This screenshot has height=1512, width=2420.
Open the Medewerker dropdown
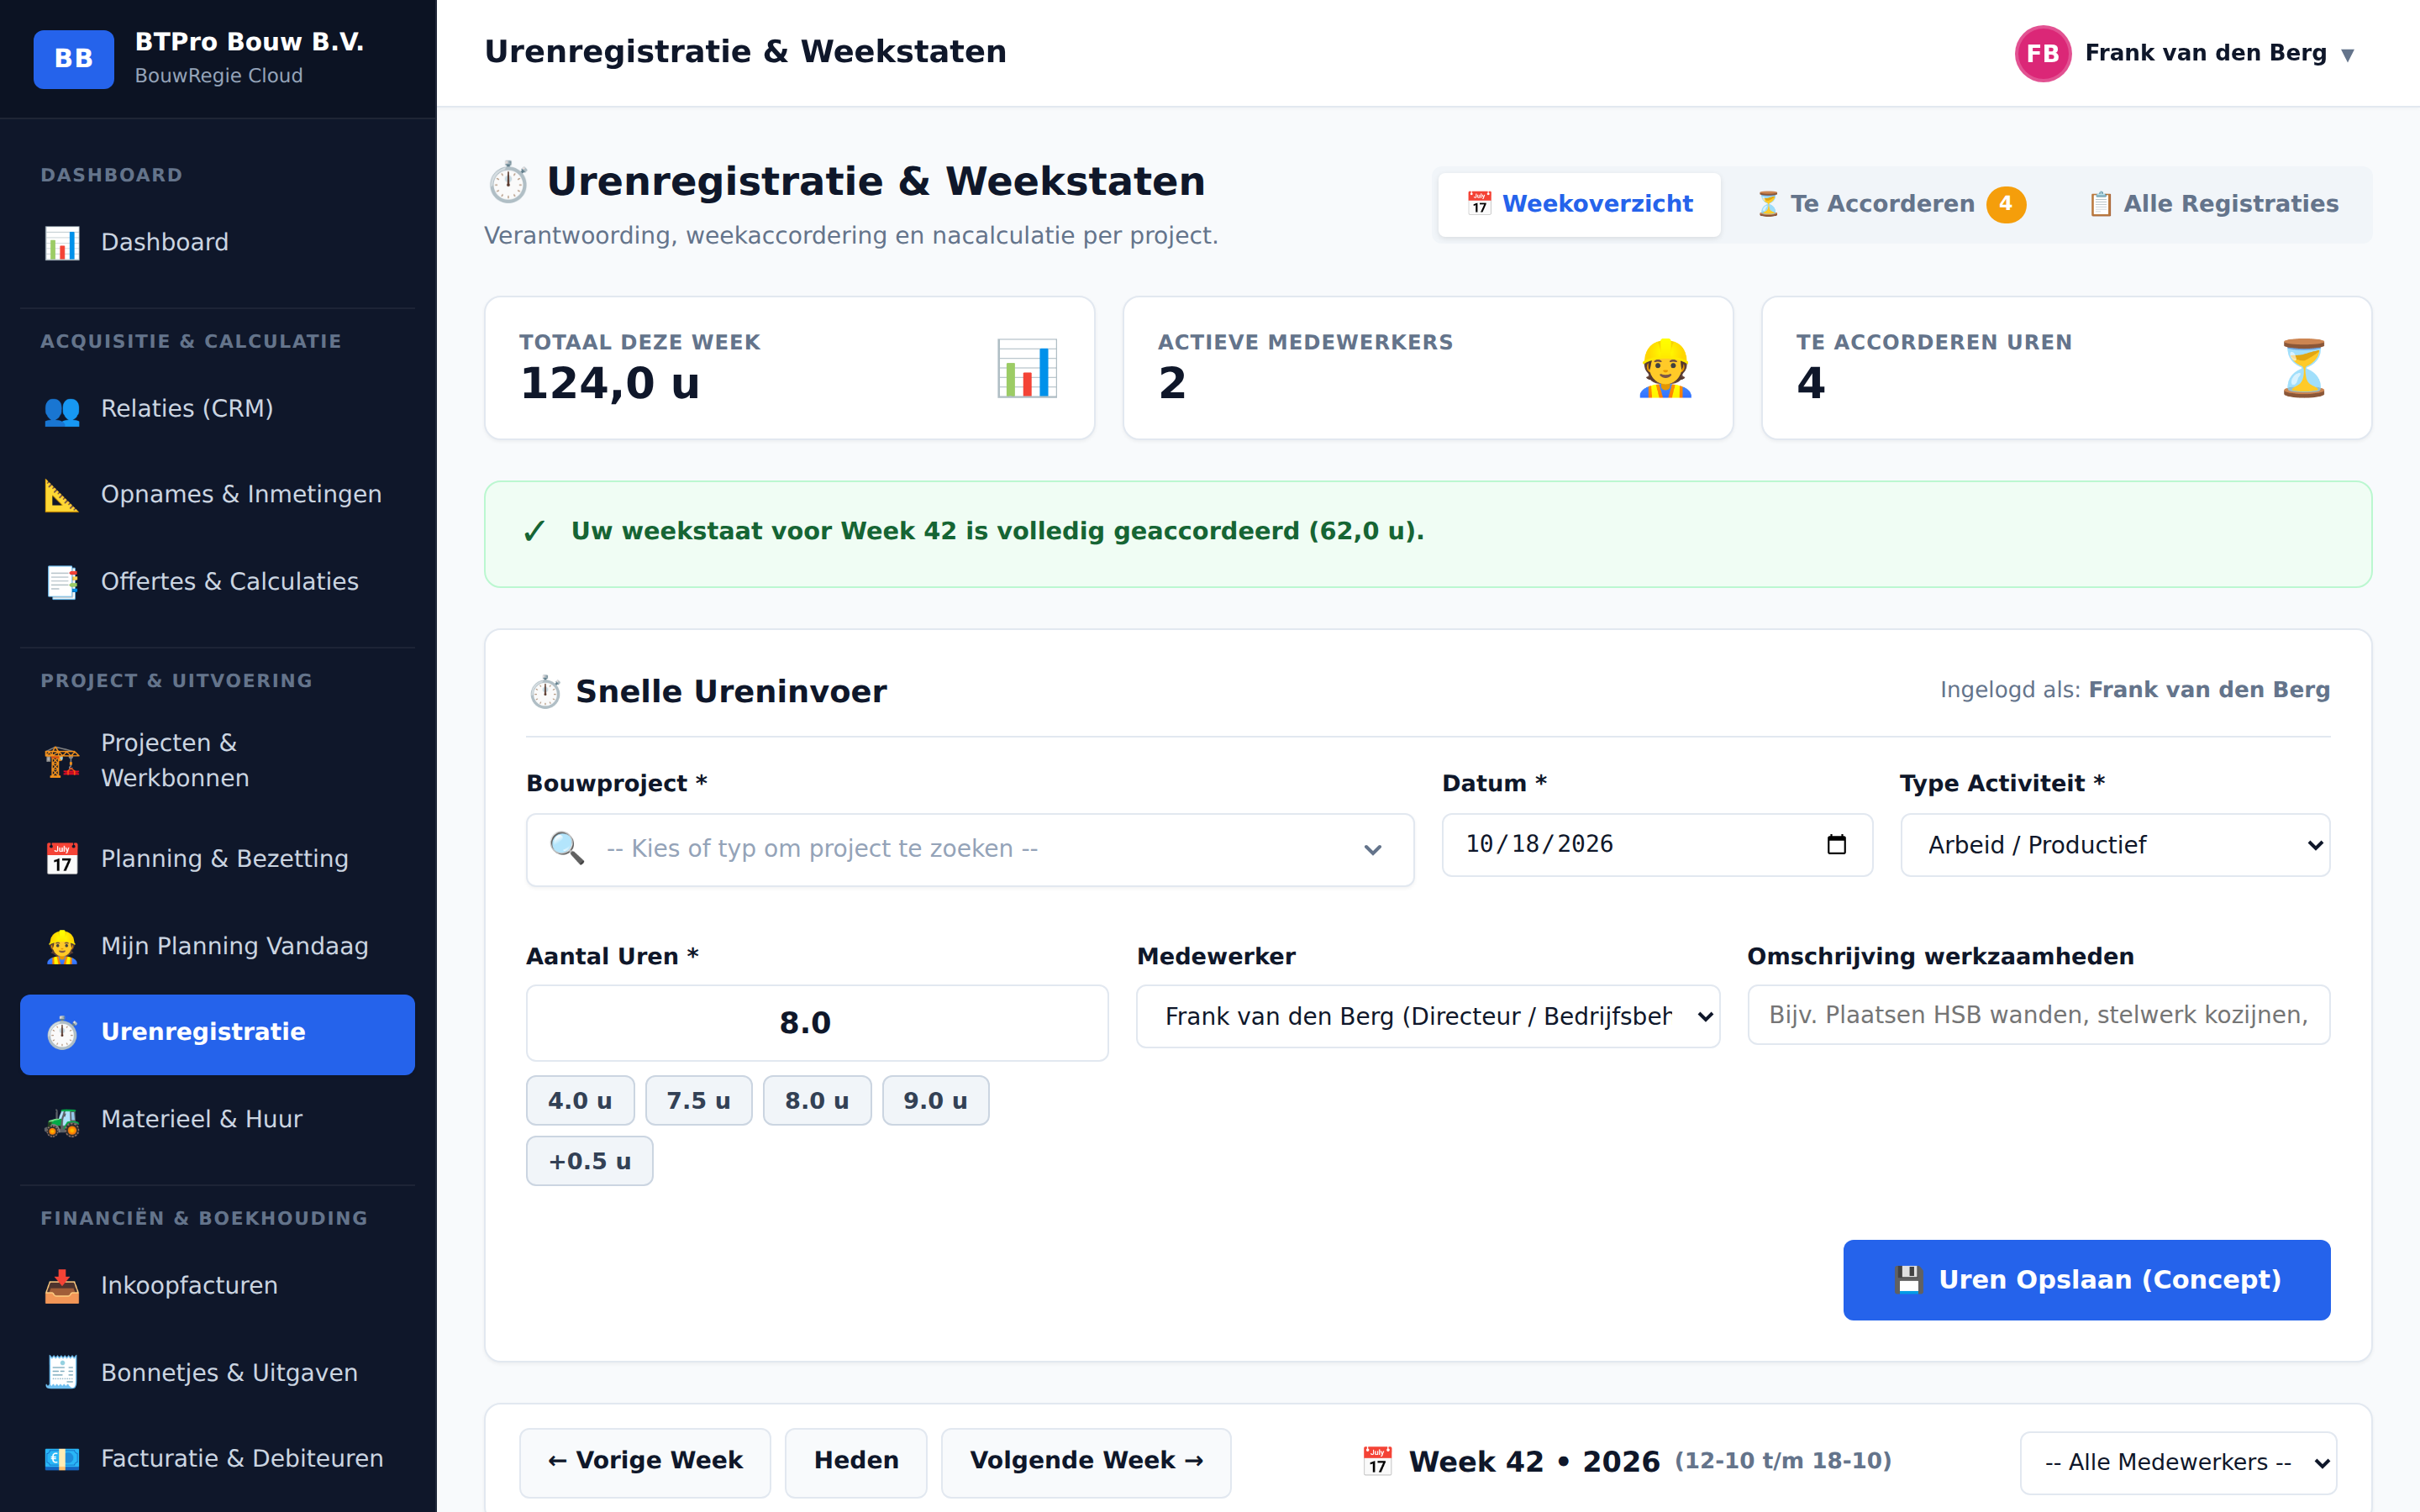pyautogui.click(x=1427, y=1016)
